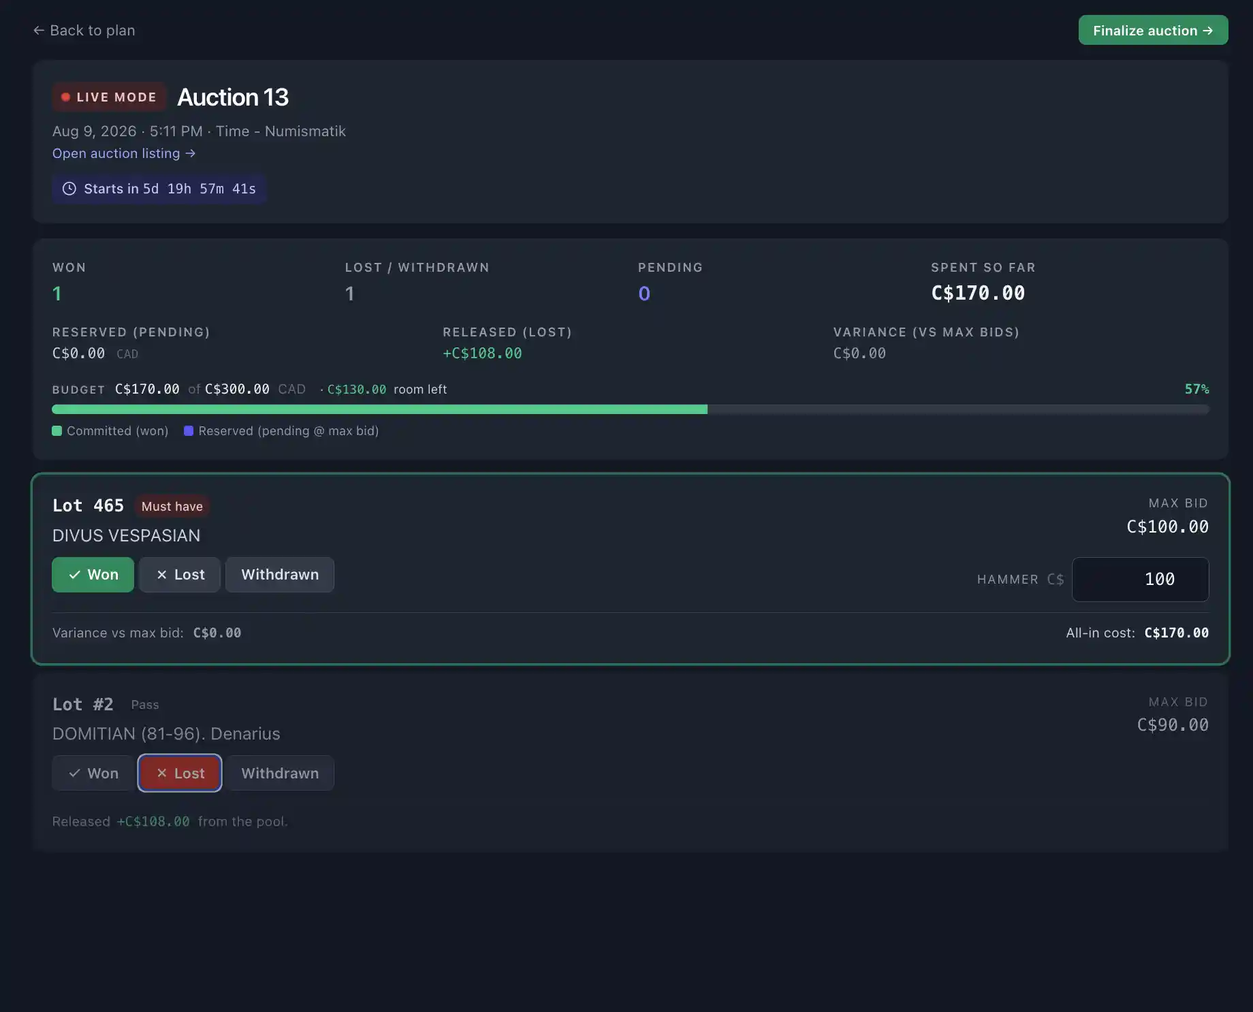This screenshot has height=1012, width=1253.
Task: Click the C$130.00 room left text
Action: click(x=387, y=390)
